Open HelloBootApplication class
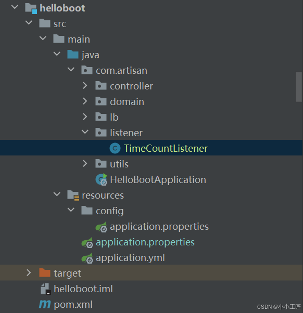Image resolution: width=303 pixels, height=313 pixels. [158, 180]
